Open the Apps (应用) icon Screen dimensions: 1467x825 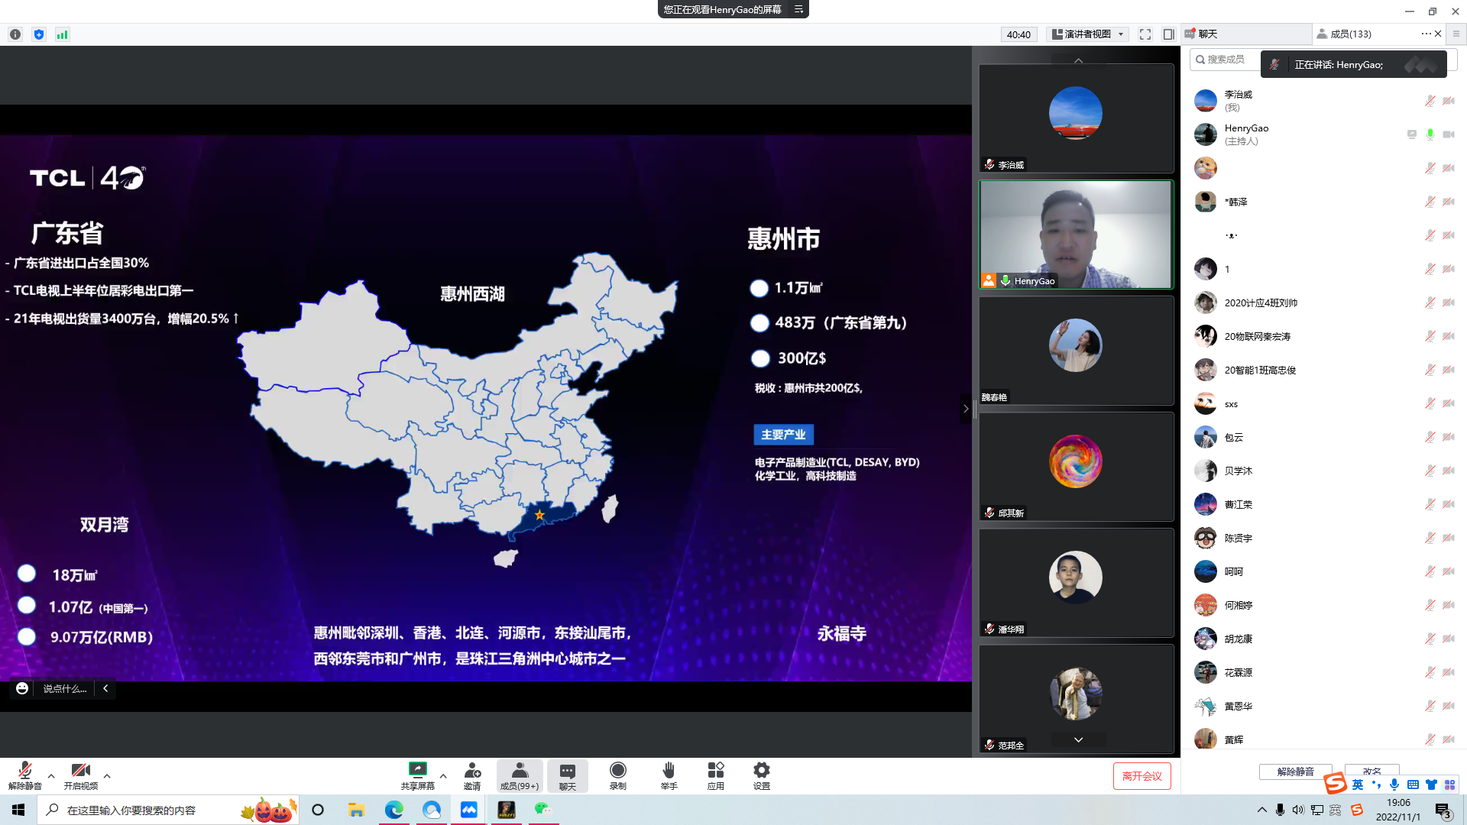pyautogui.click(x=715, y=770)
